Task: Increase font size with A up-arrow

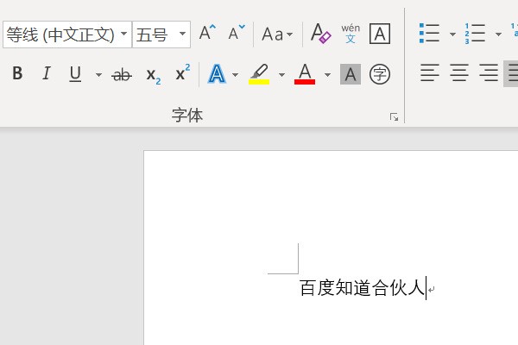Action: 207,33
